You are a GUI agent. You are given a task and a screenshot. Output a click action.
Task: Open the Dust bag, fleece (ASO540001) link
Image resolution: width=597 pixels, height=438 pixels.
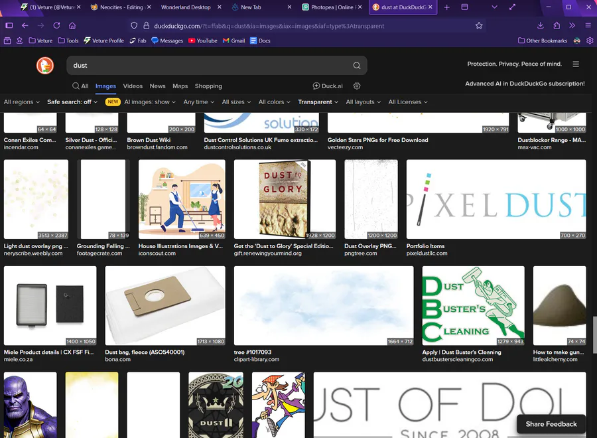pyautogui.click(x=145, y=352)
